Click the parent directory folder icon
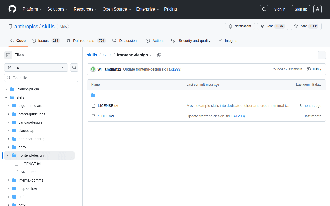 (x=93, y=95)
